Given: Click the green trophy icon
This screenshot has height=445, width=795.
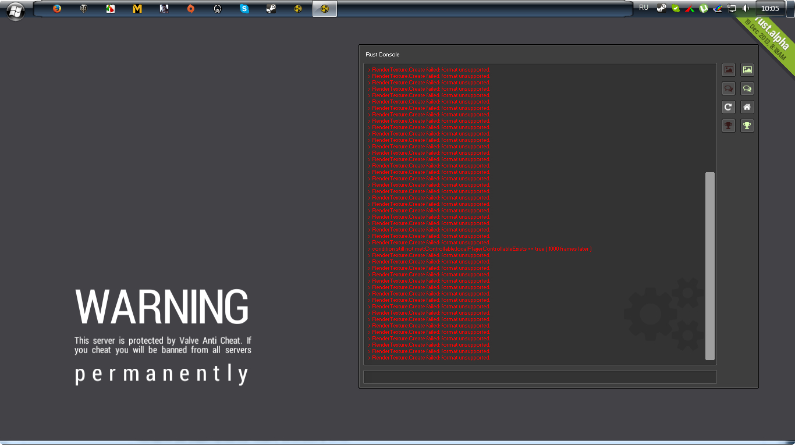Looking at the screenshot, I should pyautogui.click(x=747, y=126).
